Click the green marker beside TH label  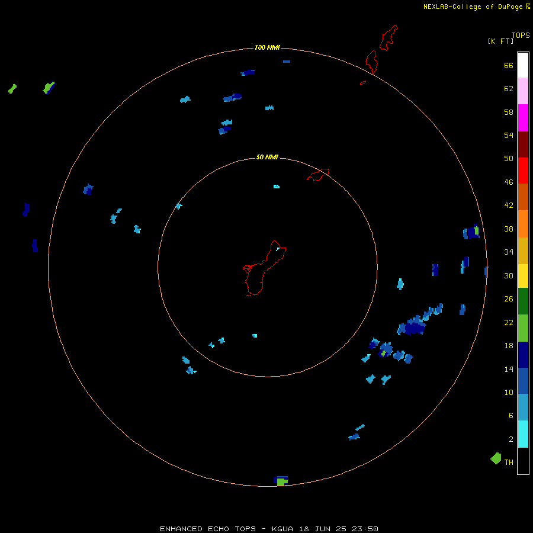click(x=496, y=458)
